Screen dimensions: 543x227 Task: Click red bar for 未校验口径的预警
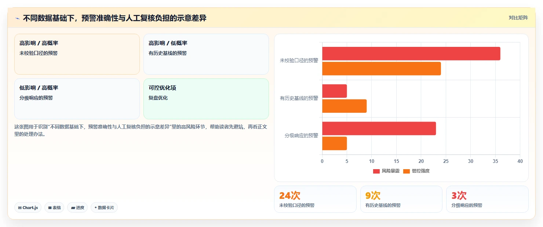(x=411, y=53)
